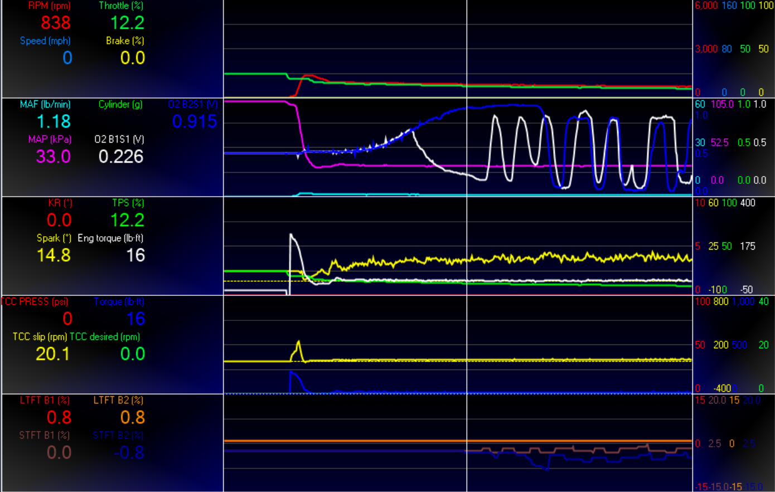This screenshot has height=492, width=775.
Task: Click the 6,000 RPM axis scale label
Action: point(706,6)
